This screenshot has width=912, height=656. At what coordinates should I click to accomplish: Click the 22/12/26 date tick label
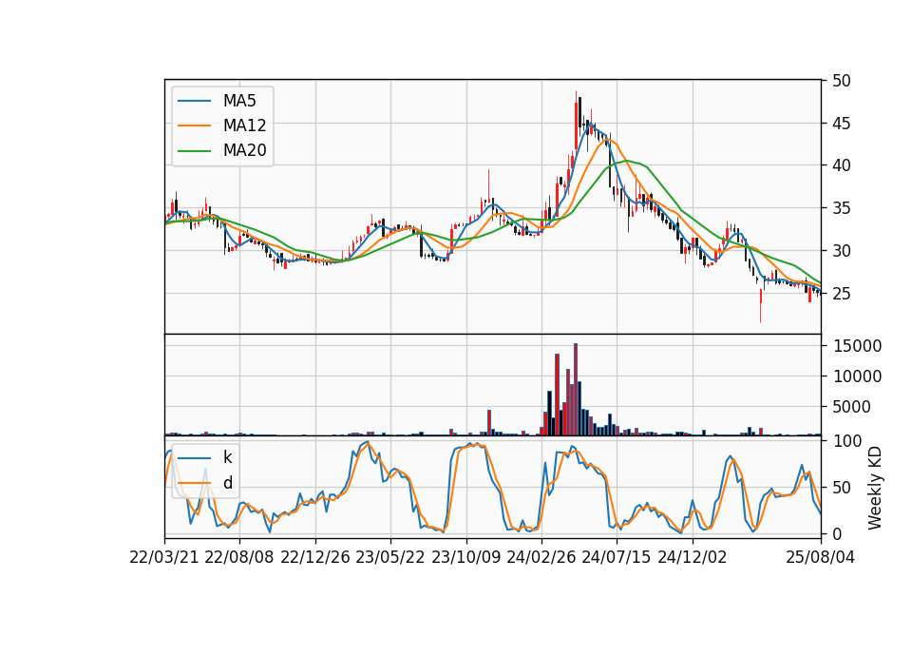click(315, 557)
